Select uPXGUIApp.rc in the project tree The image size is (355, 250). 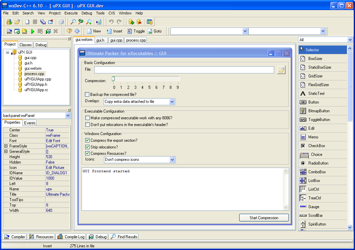point(36,90)
